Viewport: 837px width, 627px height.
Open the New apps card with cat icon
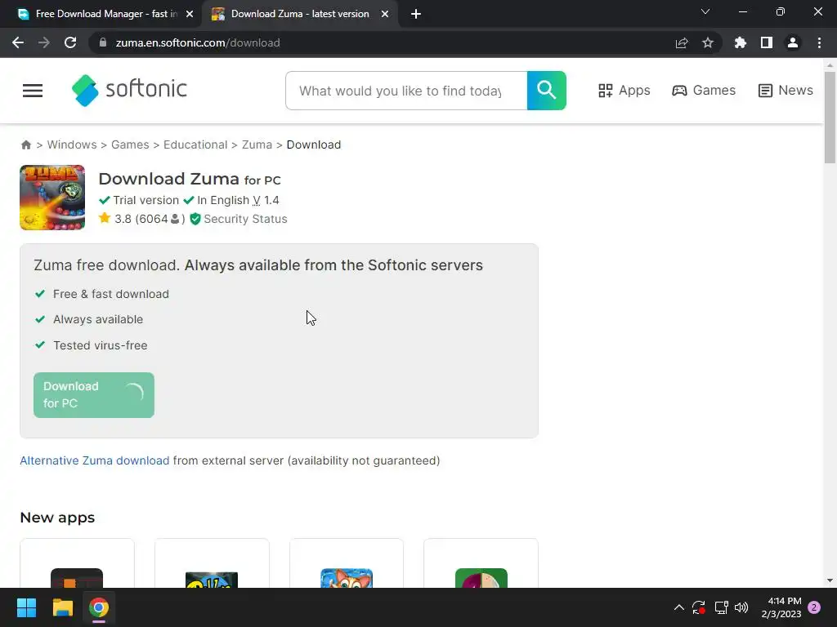pos(347,563)
